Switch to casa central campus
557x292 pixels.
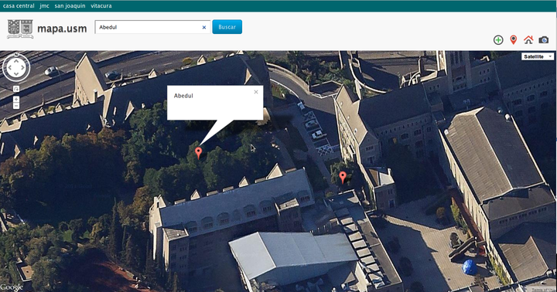click(x=19, y=5)
